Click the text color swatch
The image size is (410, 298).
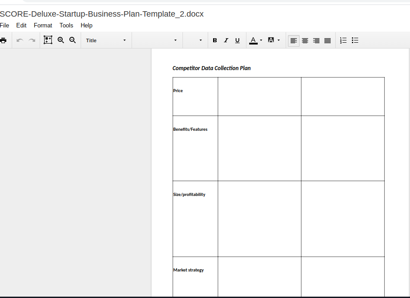coord(253,40)
